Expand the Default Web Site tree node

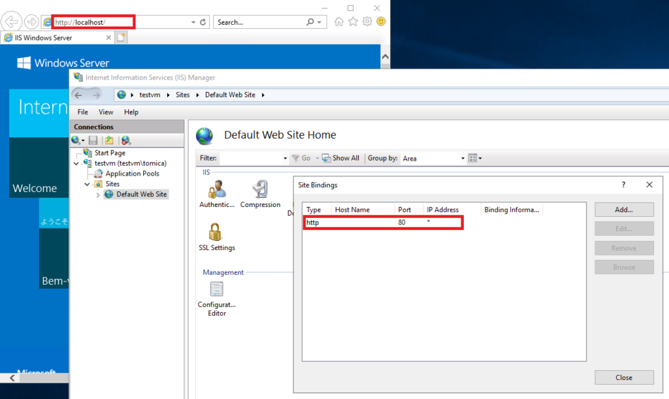coord(98,194)
